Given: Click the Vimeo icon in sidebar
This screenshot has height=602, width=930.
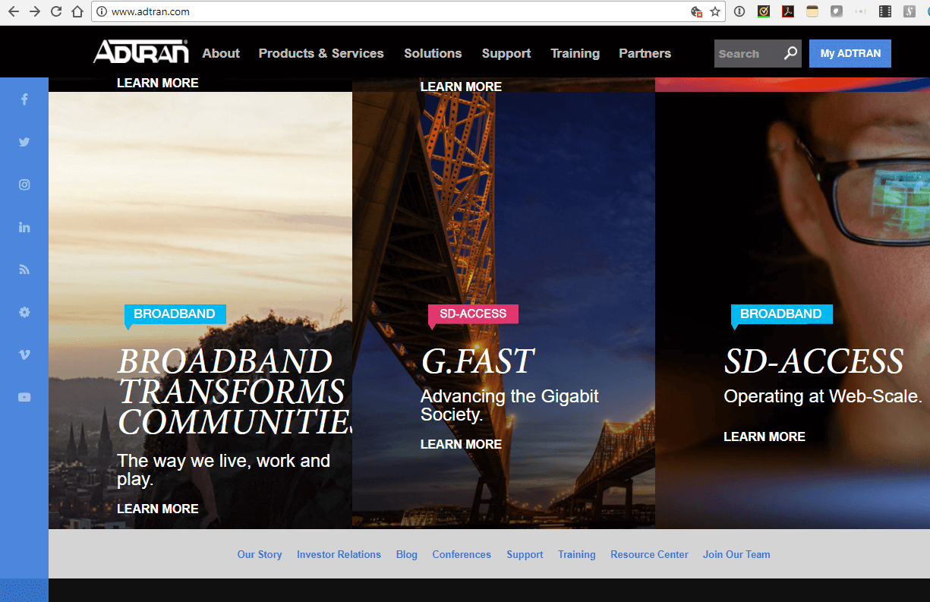Looking at the screenshot, I should (24, 355).
